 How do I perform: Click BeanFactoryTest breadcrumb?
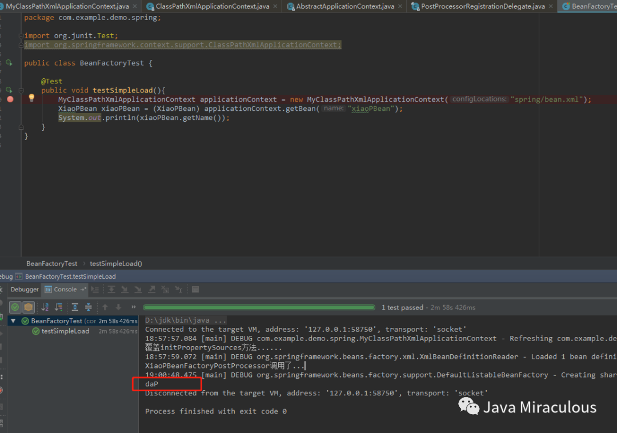coord(52,263)
